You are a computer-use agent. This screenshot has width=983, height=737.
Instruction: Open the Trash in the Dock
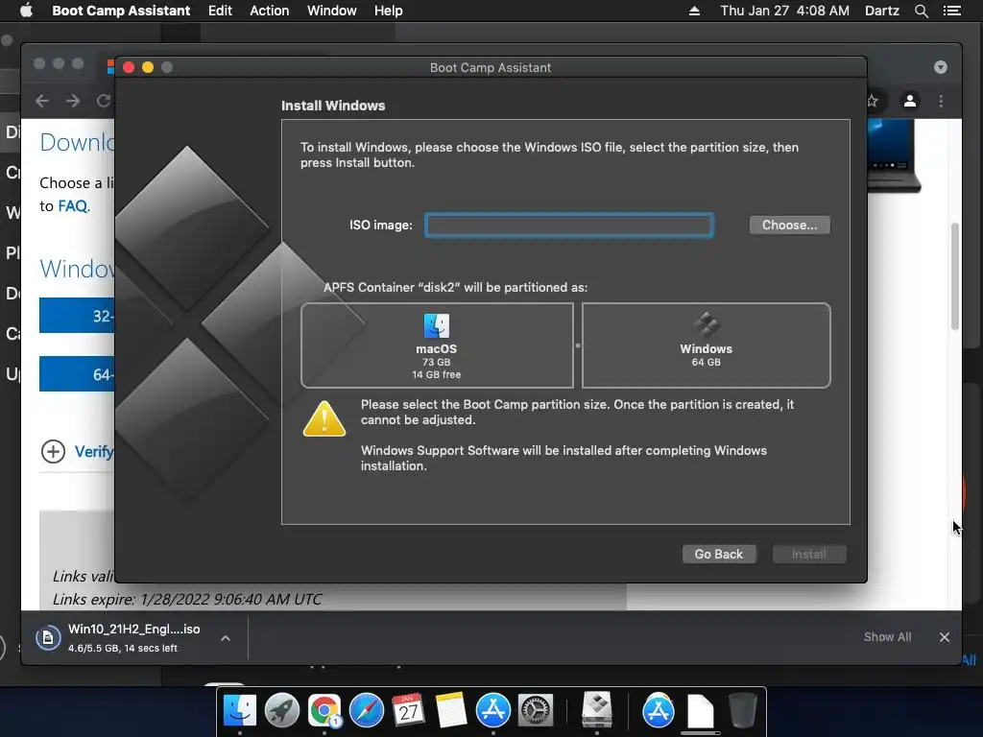pos(742,711)
